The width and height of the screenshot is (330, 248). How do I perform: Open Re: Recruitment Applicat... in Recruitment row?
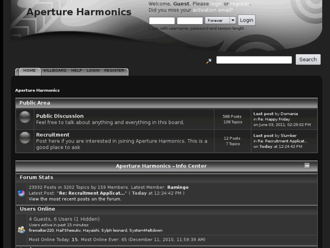pos(283,141)
